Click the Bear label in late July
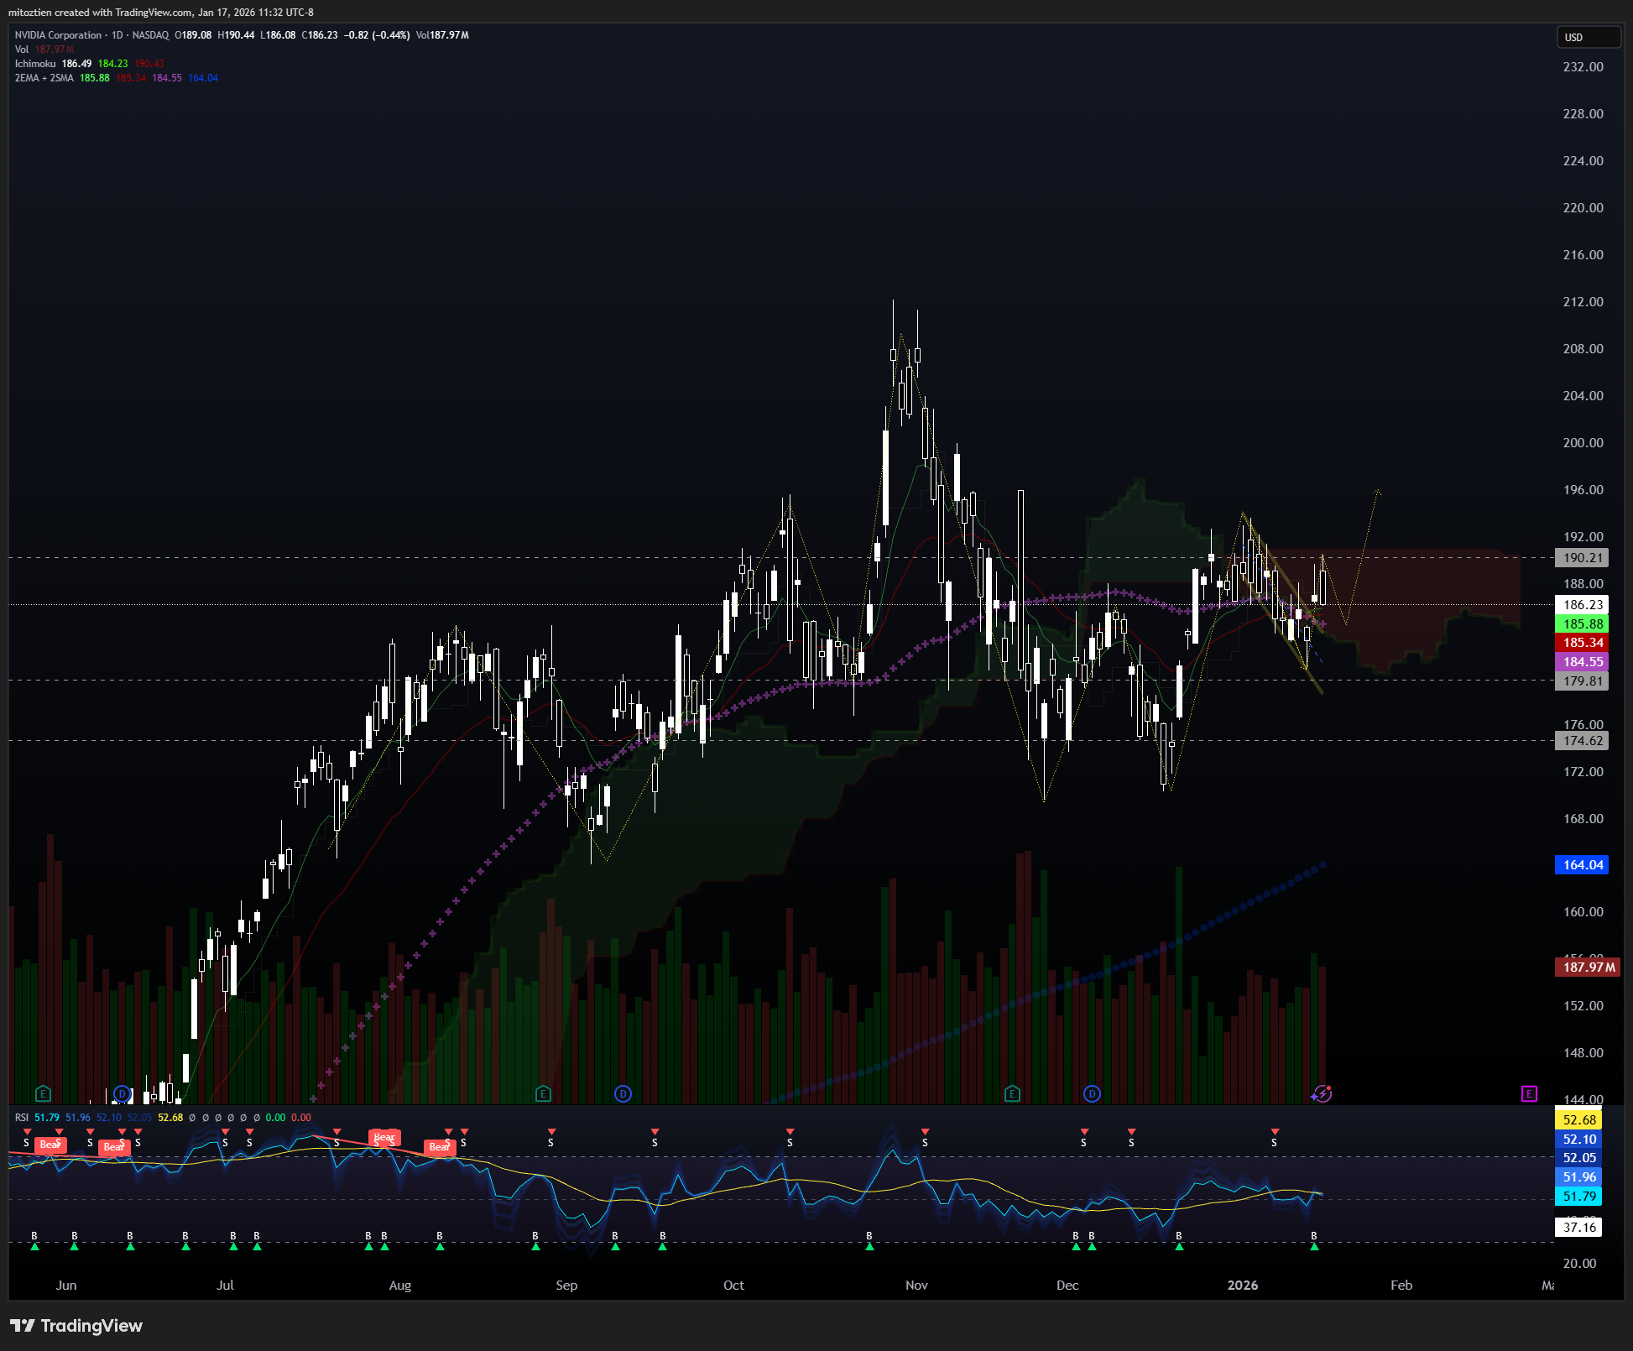The height and width of the screenshot is (1351, 1633). [384, 1138]
